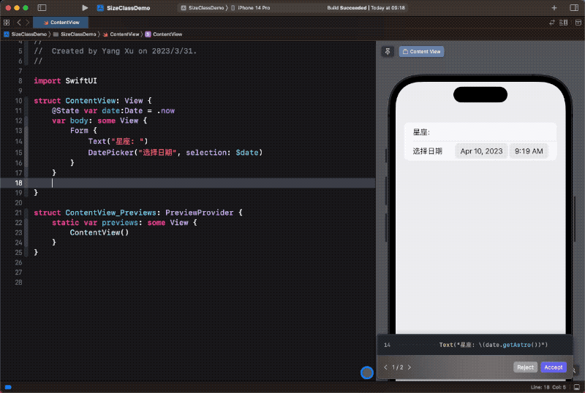
Task: Open the 9:19 AM time field
Action: point(529,151)
